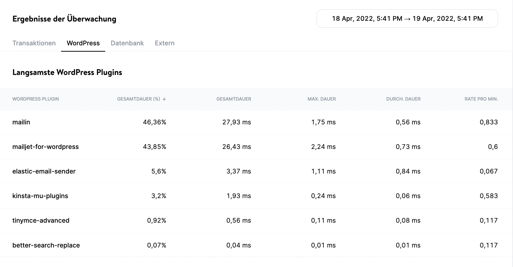Sort table by GESAMTDAUER column
The height and width of the screenshot is (267, 513).
point(234,99)
